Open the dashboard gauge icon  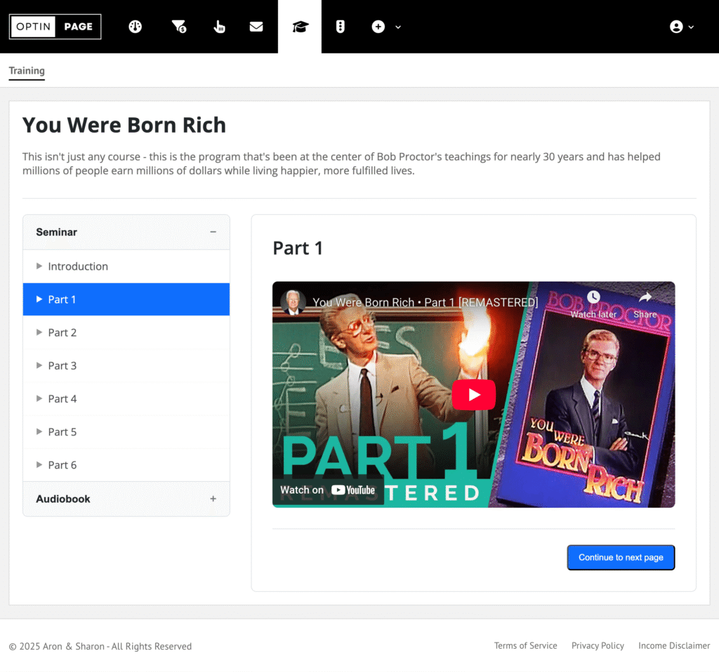[136, 27]
